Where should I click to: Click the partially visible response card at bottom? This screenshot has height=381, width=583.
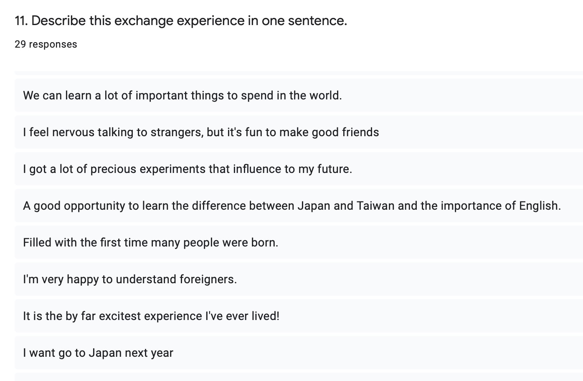click(299, 377)
